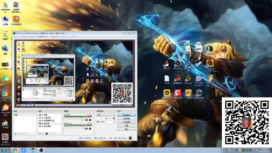Click the 退出 exit button

(x=126, y=129)
